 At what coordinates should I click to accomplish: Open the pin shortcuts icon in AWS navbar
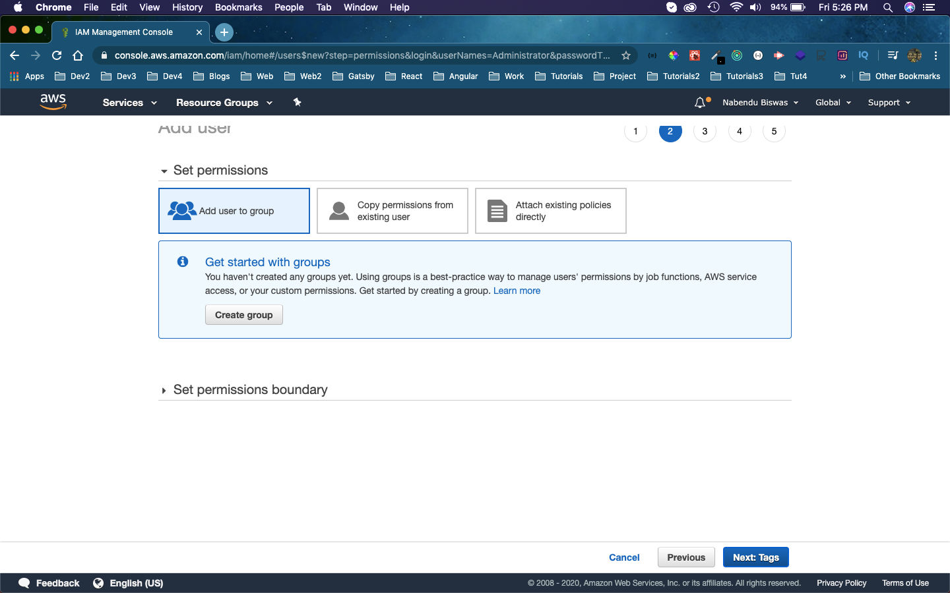297,102
